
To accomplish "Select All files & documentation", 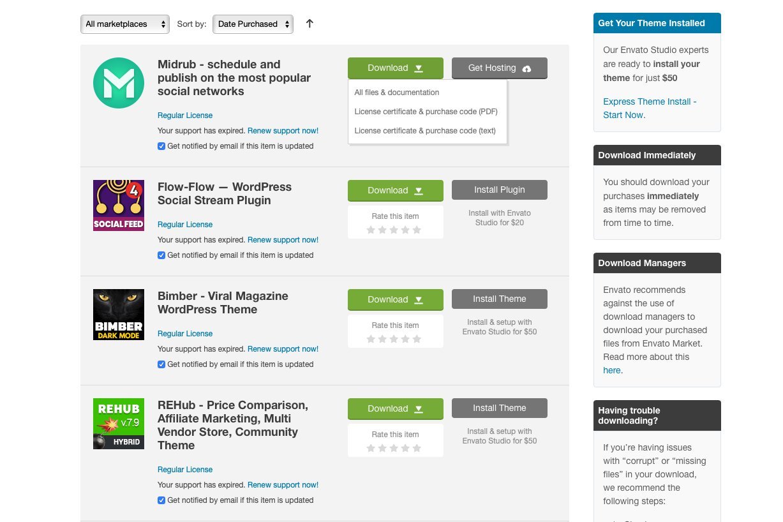I will (x=397, y=93).
